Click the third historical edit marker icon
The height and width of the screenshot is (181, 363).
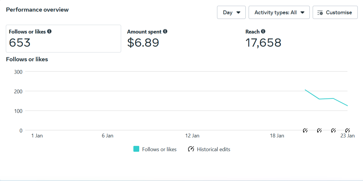(333, 130)
